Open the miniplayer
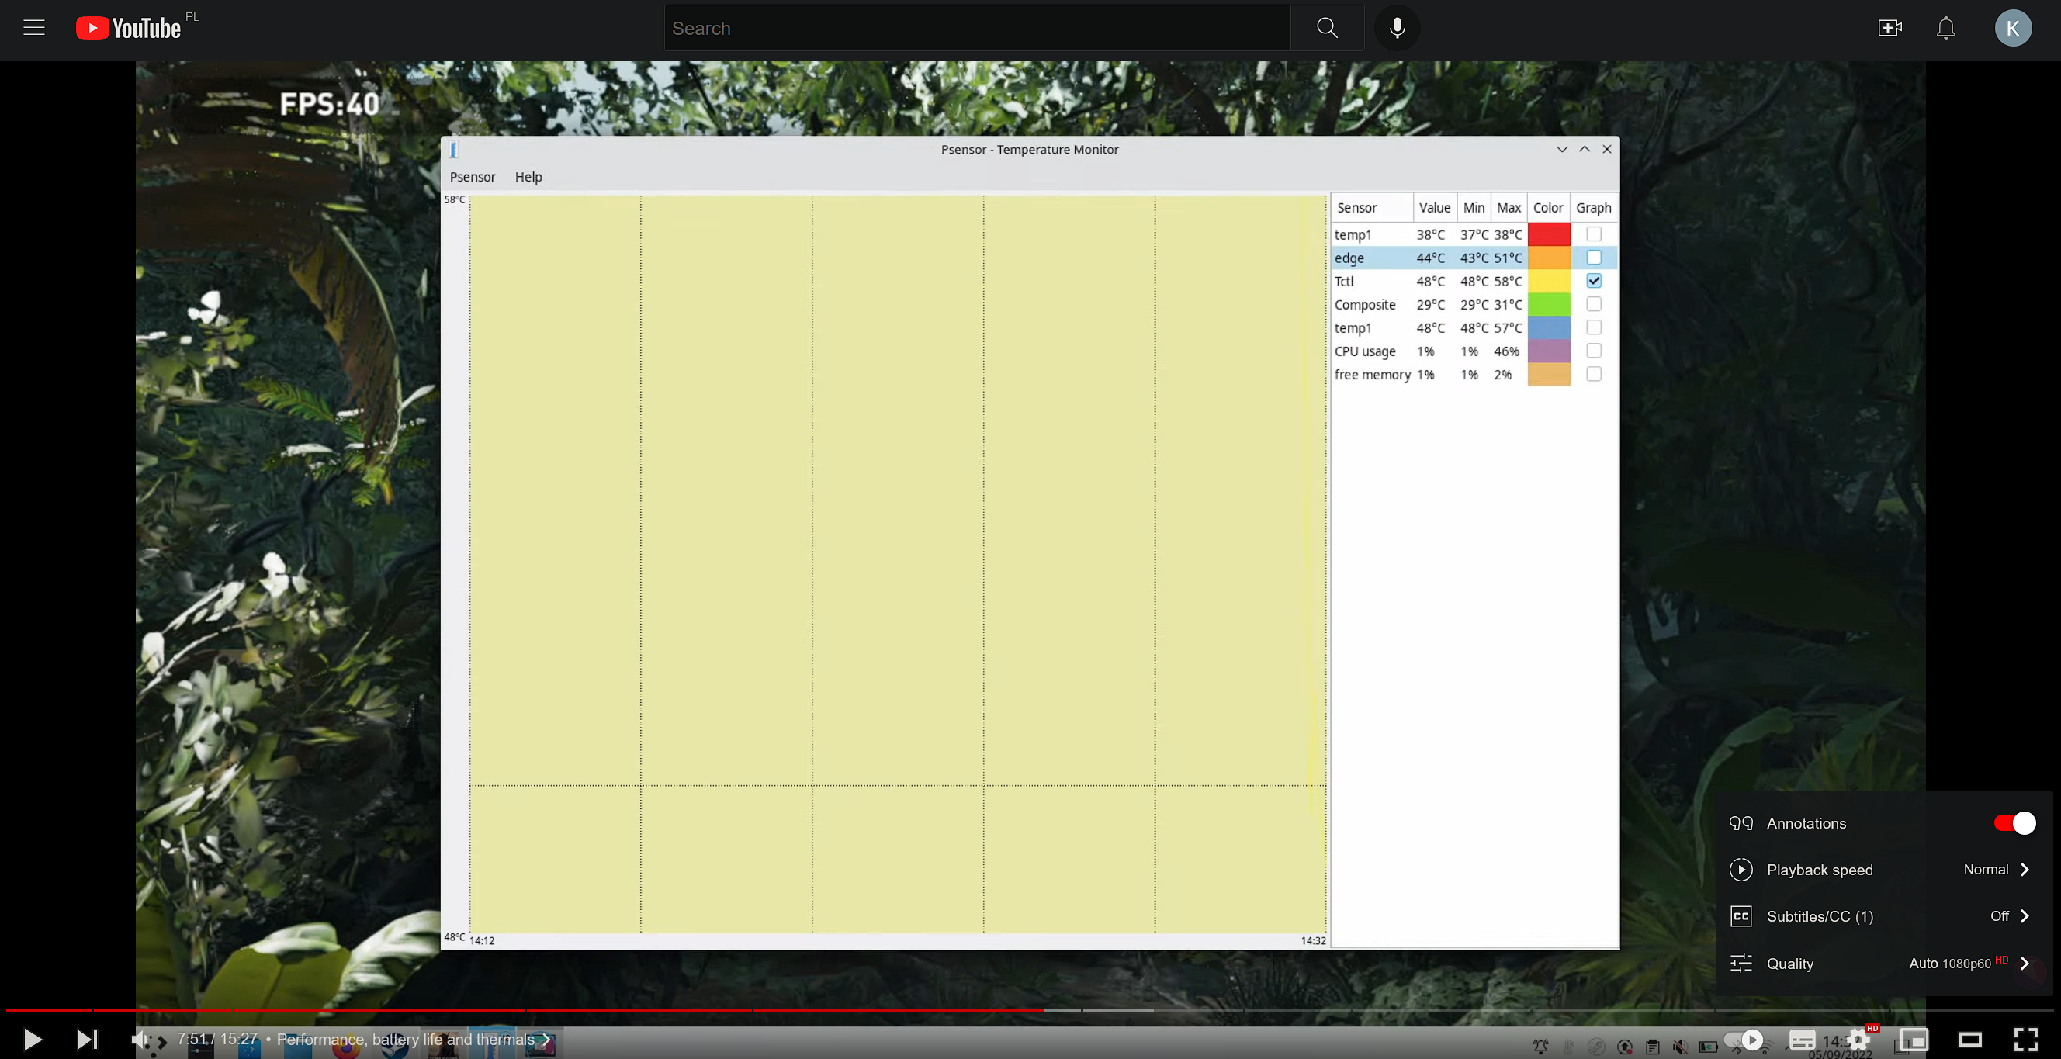The height and width of the screenshot is (1059, 2061). point(1914,1039)
